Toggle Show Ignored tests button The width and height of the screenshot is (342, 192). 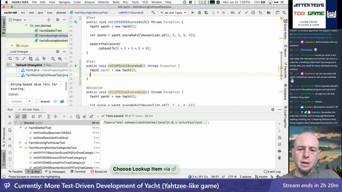click(x=24, y=117)
